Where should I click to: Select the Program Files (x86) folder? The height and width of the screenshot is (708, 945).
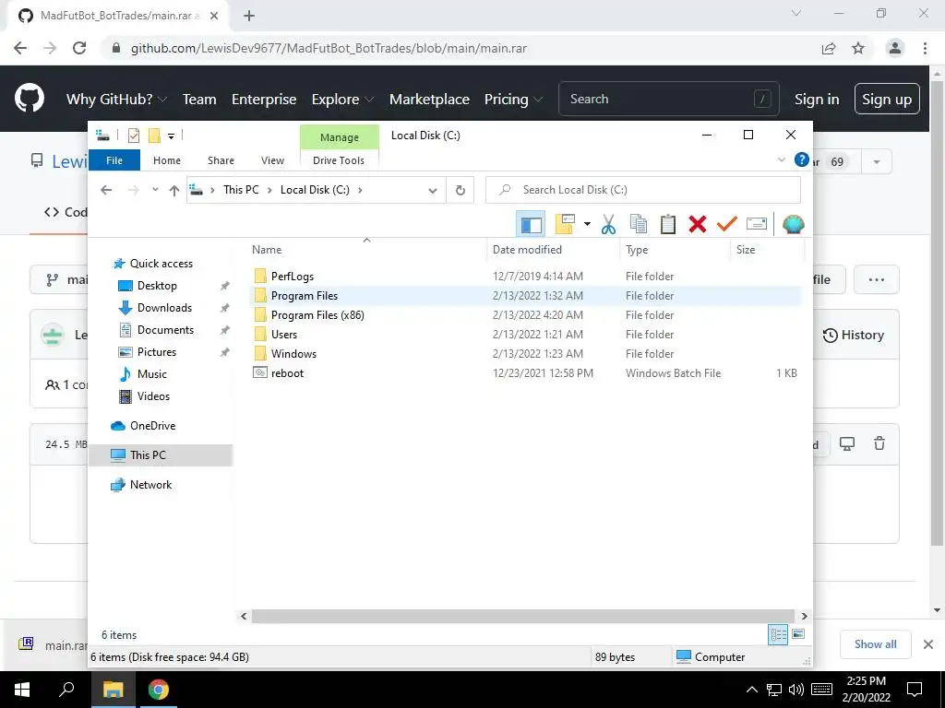[317, 315]
